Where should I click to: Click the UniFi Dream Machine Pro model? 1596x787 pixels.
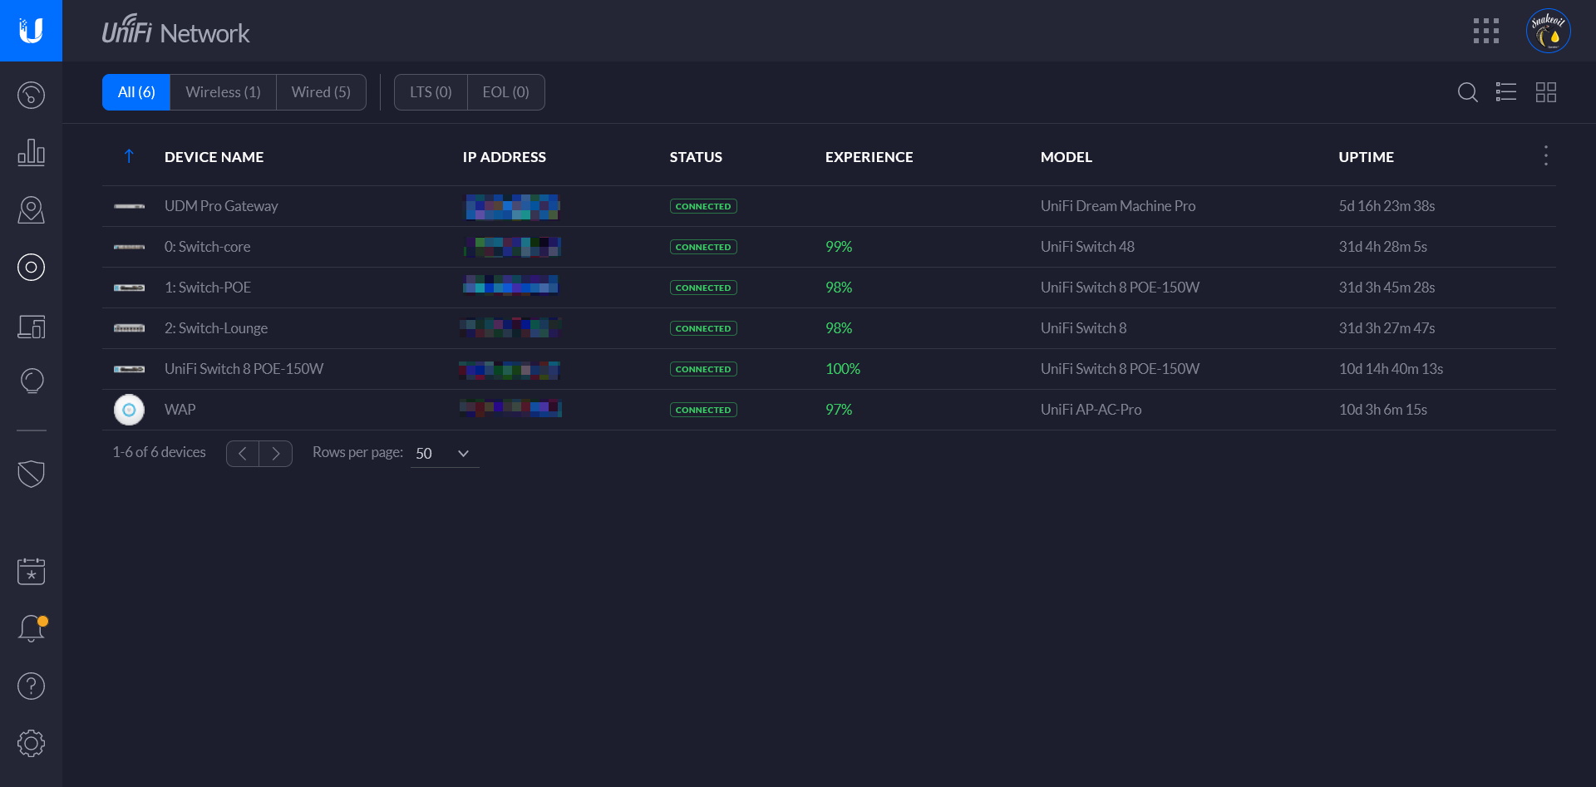click(x=1118, y=206)
